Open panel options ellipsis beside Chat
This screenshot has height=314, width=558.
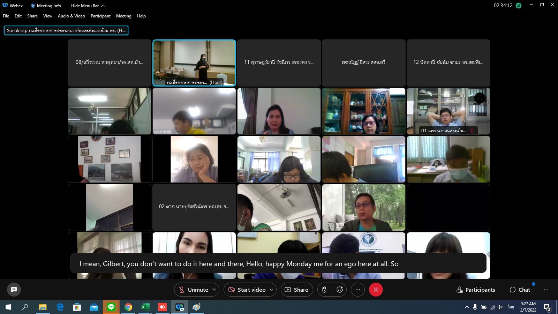[x=546, y=290]
